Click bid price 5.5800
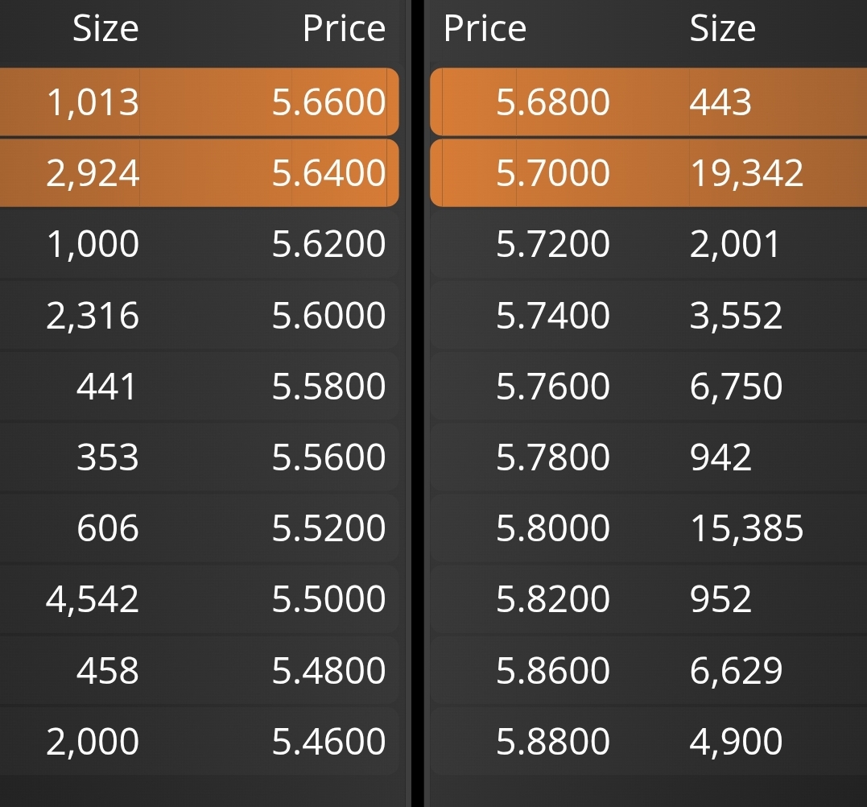 tap(328, 386)
